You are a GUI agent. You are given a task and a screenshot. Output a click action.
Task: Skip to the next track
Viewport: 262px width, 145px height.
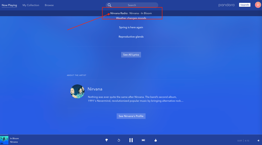click(x=143, y=140)
